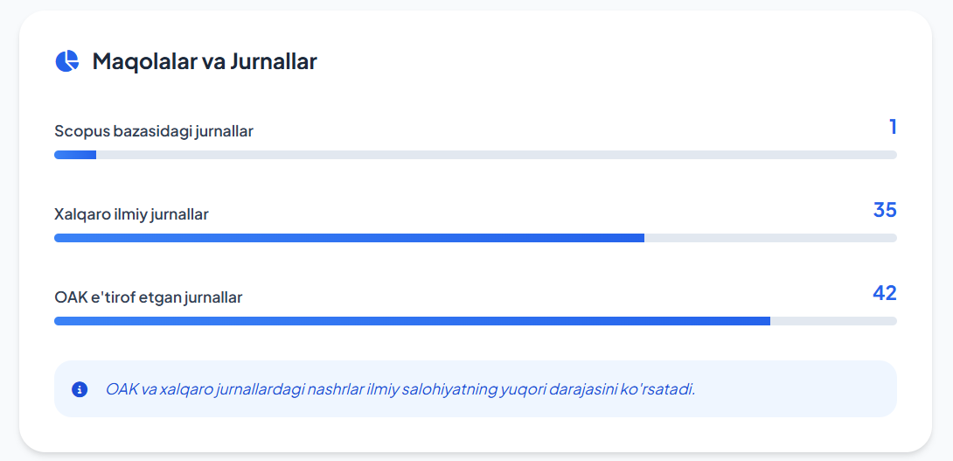Image resolution: width=953 pixels, height=461 pixels.
Task: Select the Scopus journals count value 1
Action: coord(893,127)
